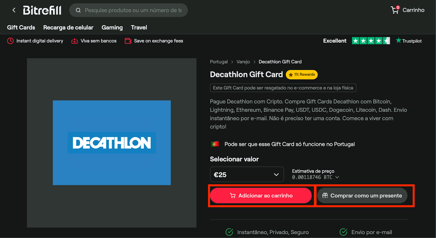The image size is (436, 238).
Task: Click Comprar como um presente button
Action: [362, 196]
